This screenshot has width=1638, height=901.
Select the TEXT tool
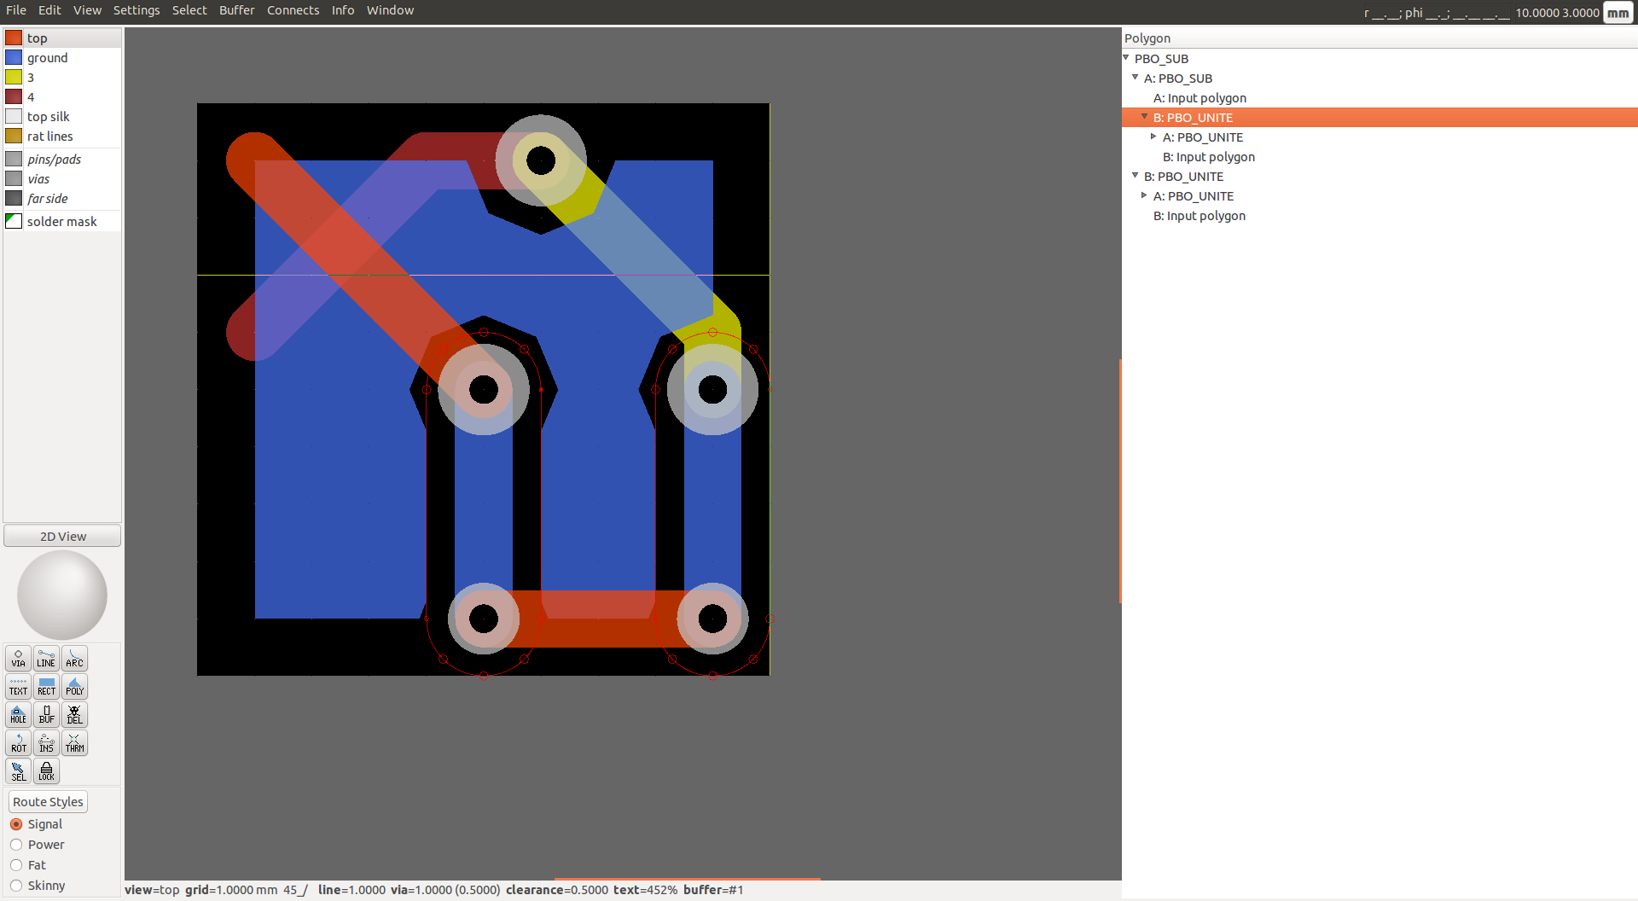pyautogui.click(x=18, y=686)
